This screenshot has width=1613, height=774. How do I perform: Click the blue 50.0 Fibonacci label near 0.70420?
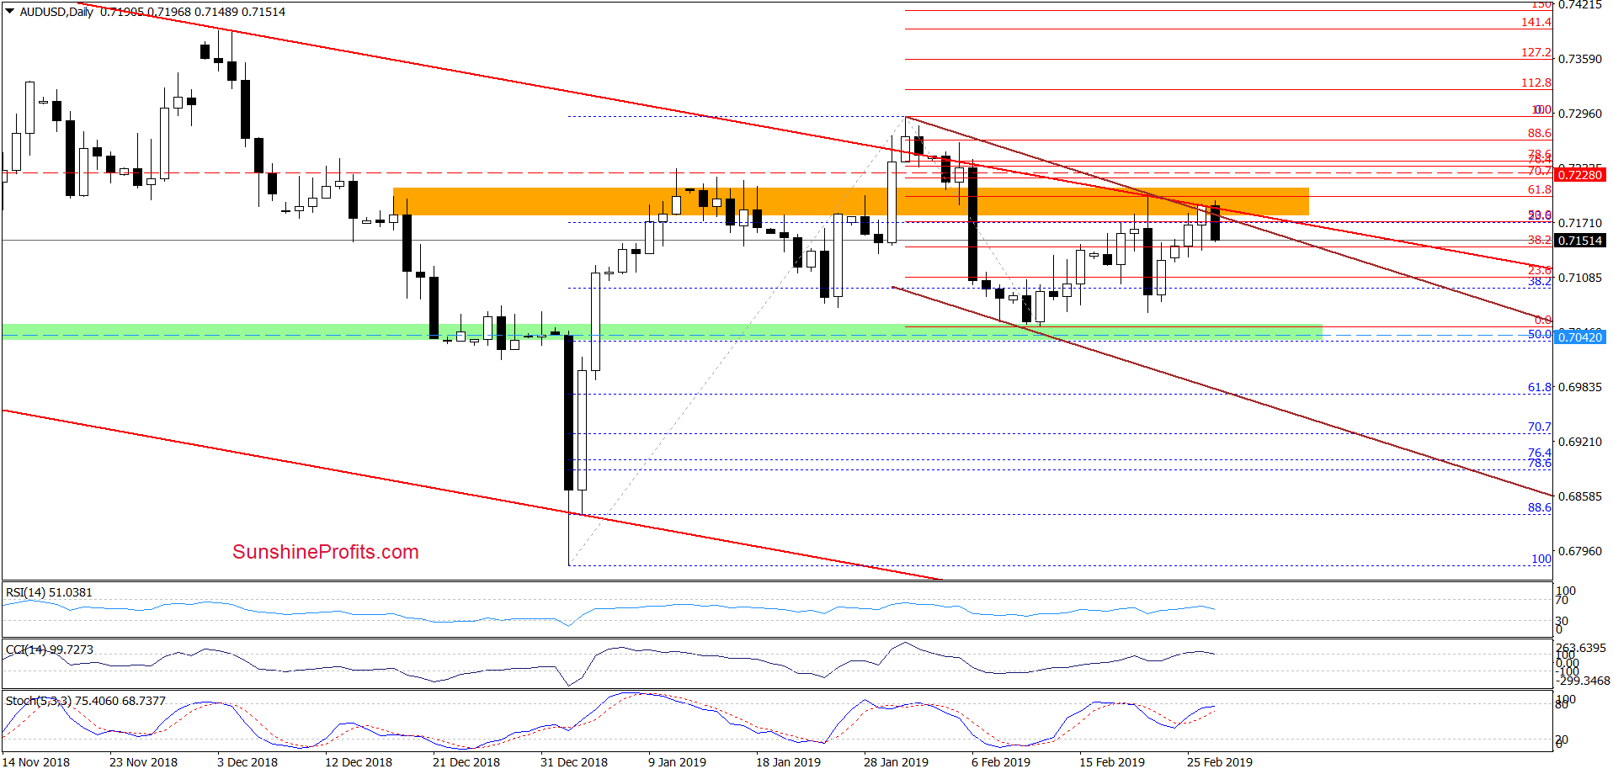pos(1540,334)
